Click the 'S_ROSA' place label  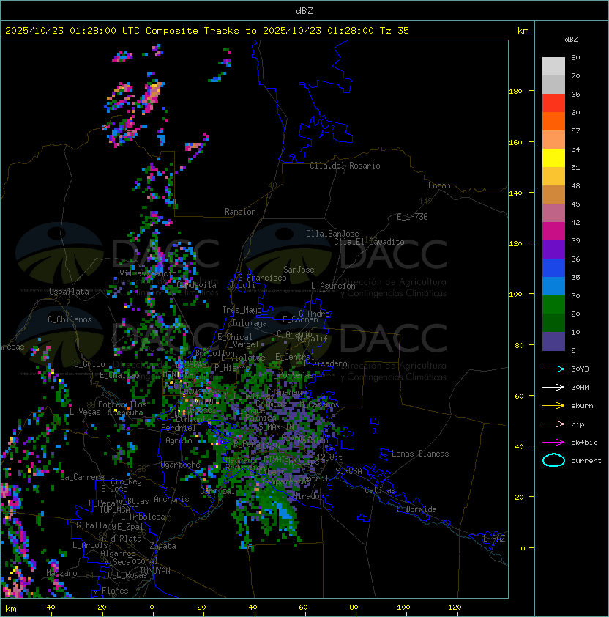(x=348, y=471)
